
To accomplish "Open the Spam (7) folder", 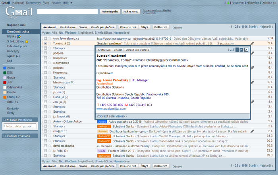I will pos(13,56).
